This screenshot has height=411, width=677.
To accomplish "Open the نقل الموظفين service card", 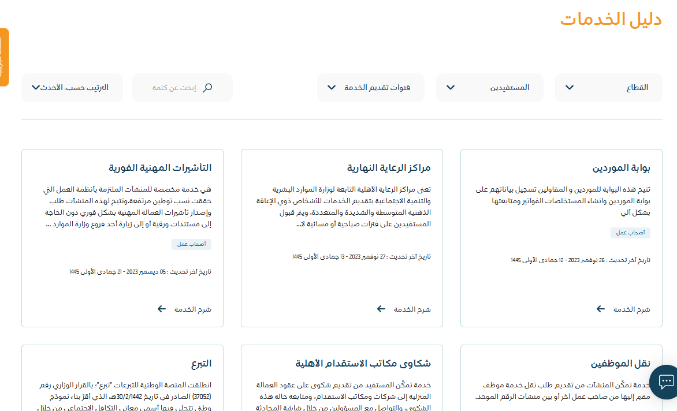I will coord(620,364).
